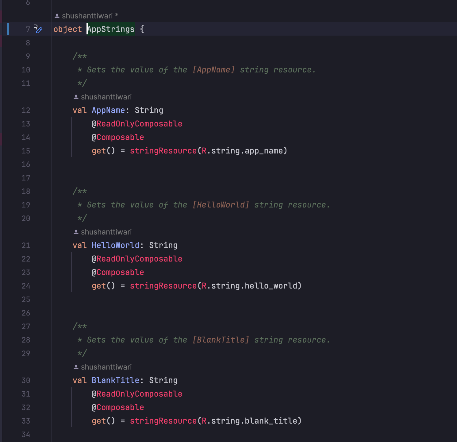Place cursor on the AppStrings object name
Viewport: 457px width, 442px height.
tap(111, 29)
